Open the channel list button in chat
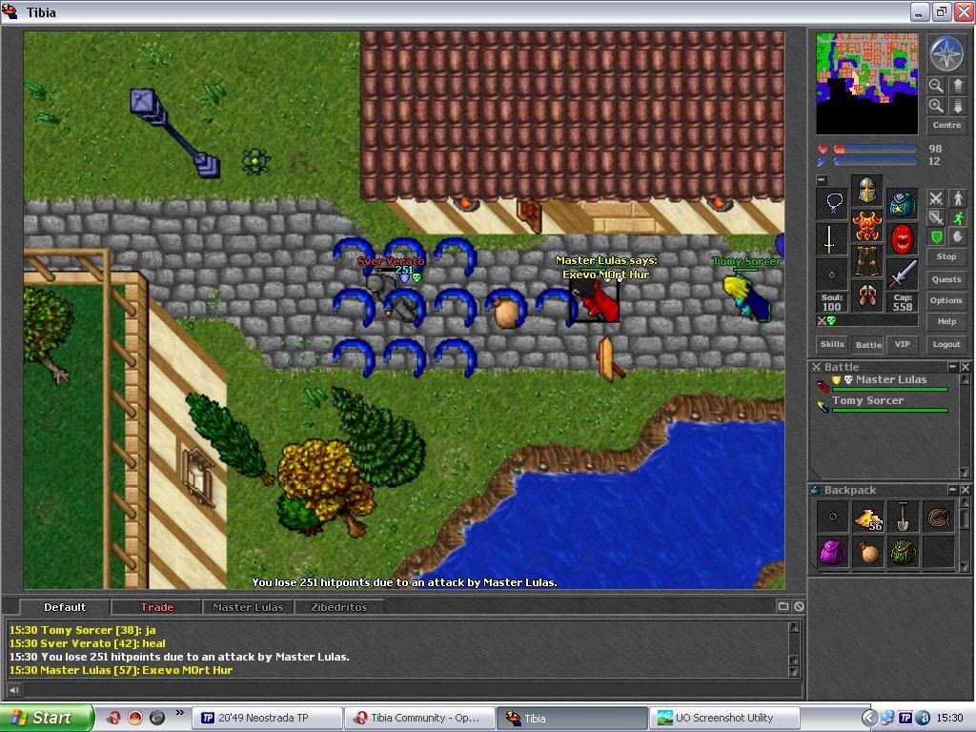This screenshot has height=732, width=976. [x=783, y=606]
